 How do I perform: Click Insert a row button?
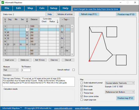(x=10, y=60)
